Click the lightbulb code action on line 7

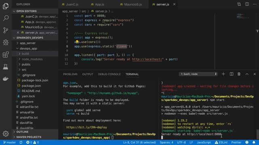(x=77, y=41)
